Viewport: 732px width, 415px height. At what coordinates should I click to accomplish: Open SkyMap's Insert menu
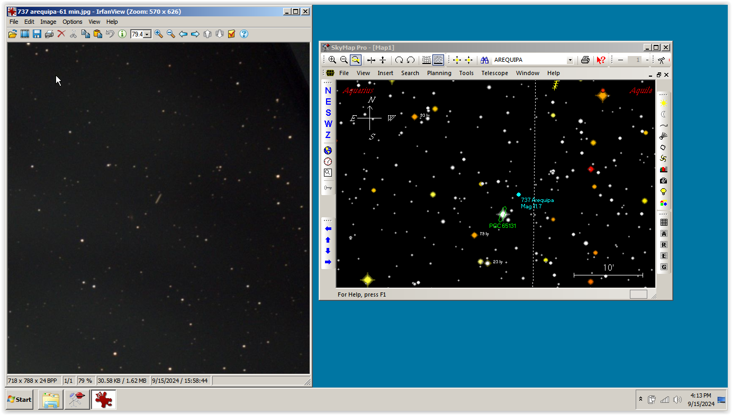click(x=385, y=73)
